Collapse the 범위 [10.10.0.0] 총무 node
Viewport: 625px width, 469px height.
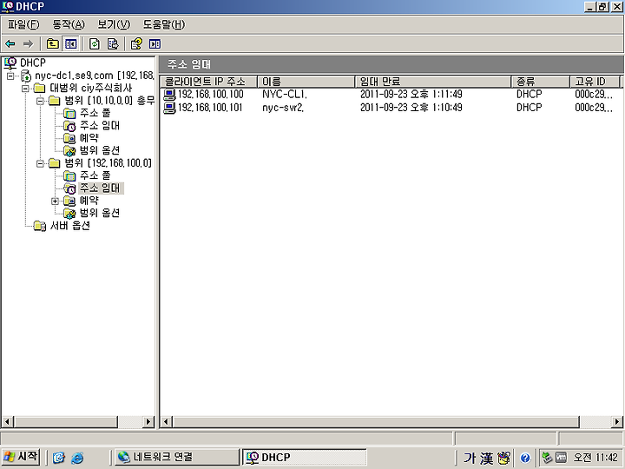(40, 101)
